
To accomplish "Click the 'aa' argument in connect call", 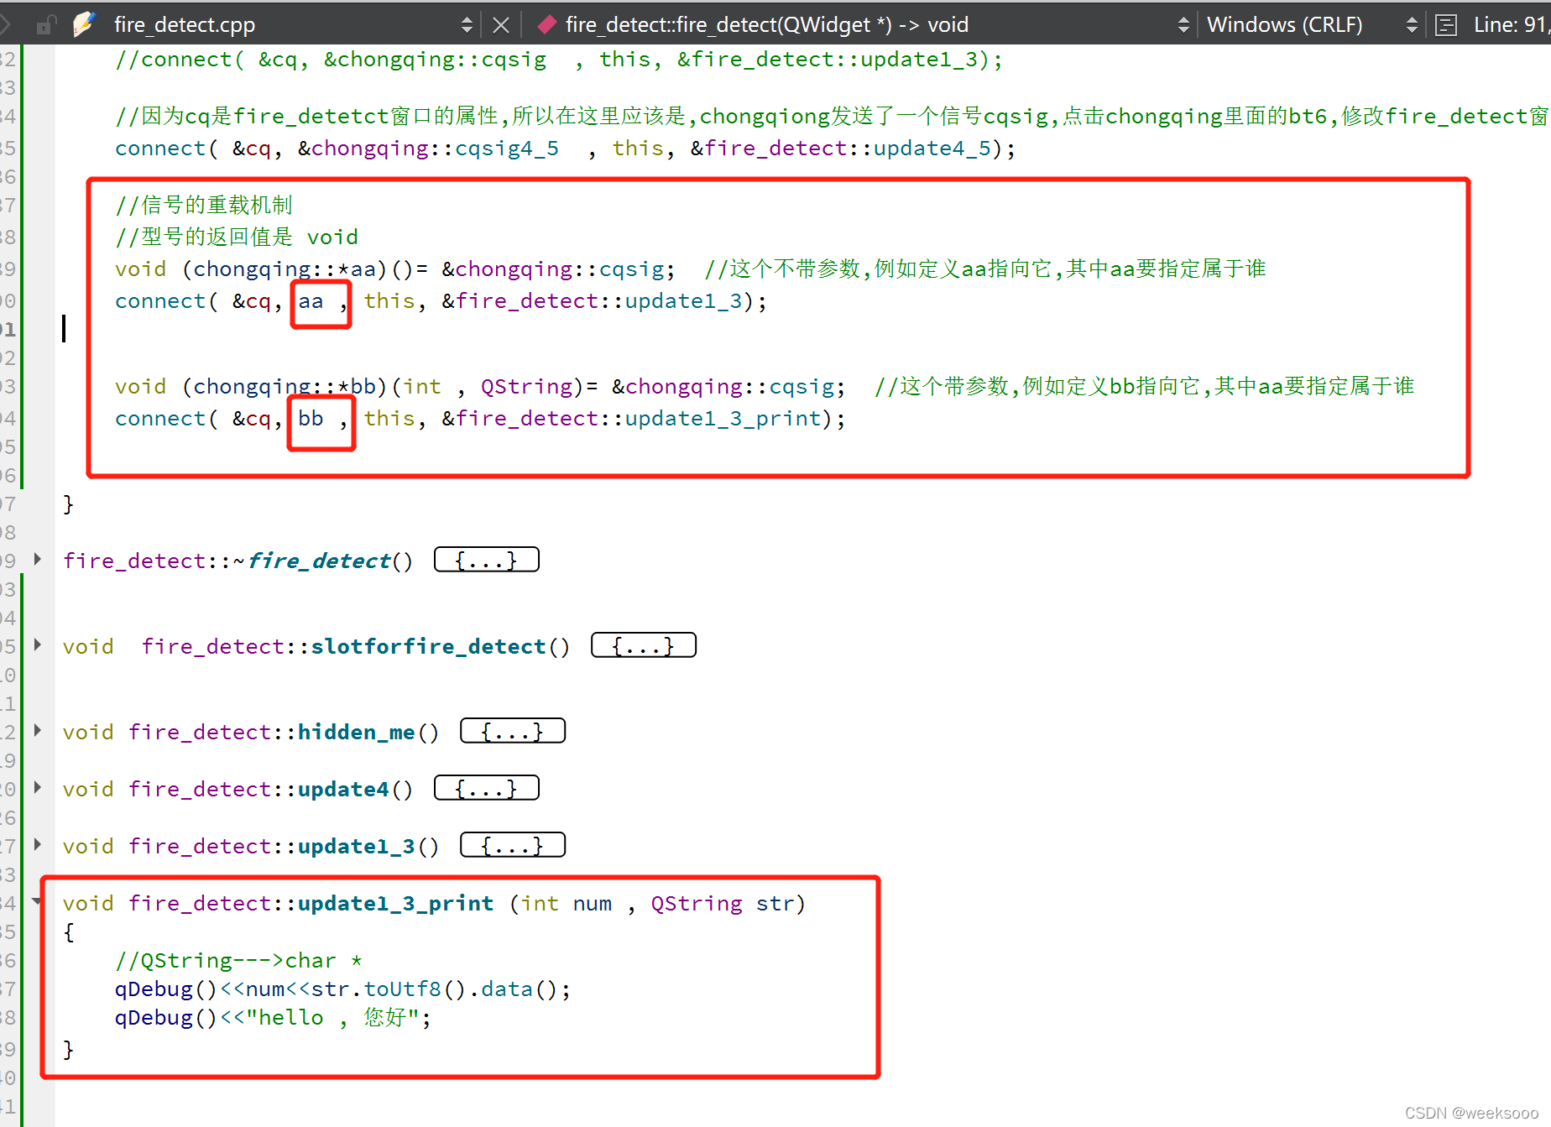I will [311, 301].
